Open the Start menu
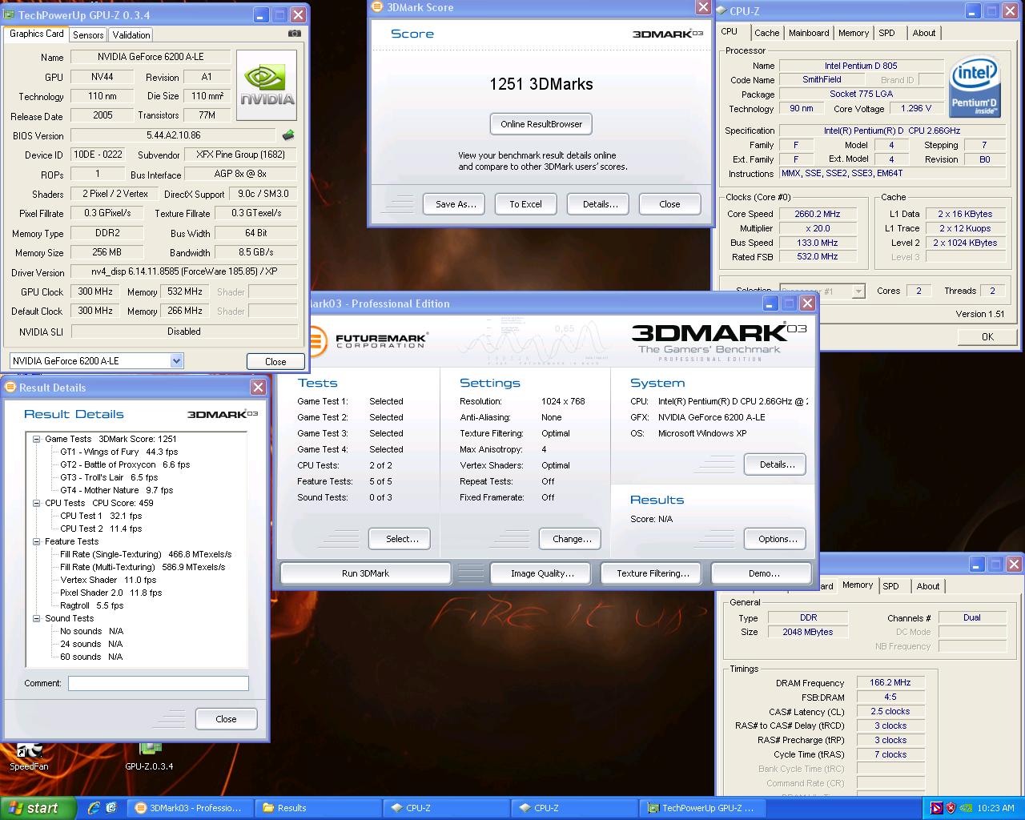 (x=38, y=808)
